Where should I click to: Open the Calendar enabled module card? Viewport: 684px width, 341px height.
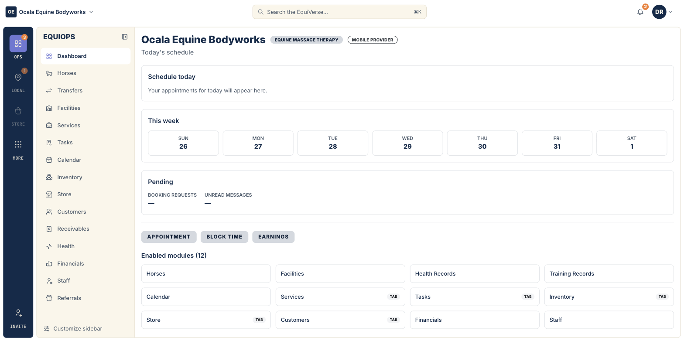click(206, 297)
